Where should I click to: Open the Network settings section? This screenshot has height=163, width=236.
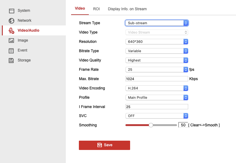pos(25,20)
